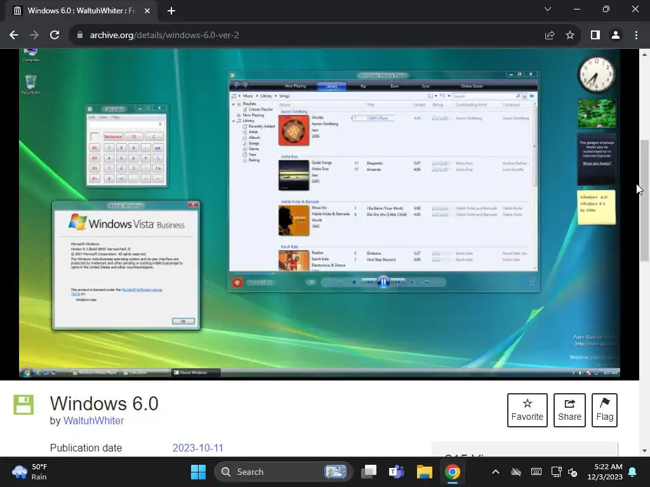Viewport: 650px width, 487px height.
Task: Click the green floppy disk software icon
Action: coord(23,405)
